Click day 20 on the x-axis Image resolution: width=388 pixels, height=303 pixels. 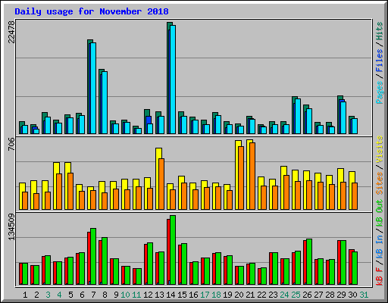pyautogui.click(x=239, y=295)
